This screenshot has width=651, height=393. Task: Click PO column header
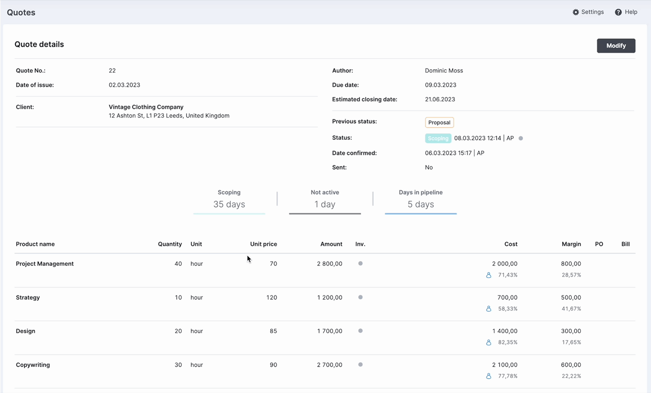coord(599,244)
